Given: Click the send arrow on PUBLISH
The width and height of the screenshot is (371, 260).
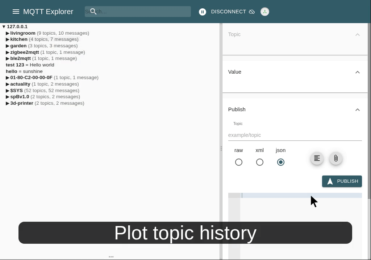Looking at the screenshot, I should pos(330,181).
